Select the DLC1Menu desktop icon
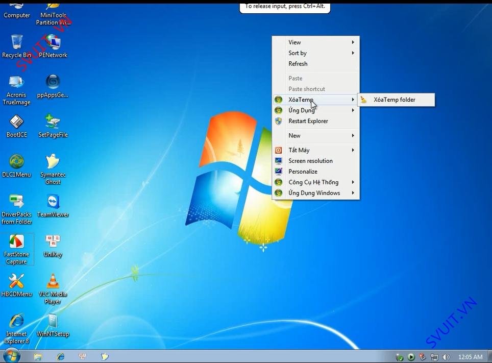Screen dimensions: 492x363 click(x=17, y=166)
